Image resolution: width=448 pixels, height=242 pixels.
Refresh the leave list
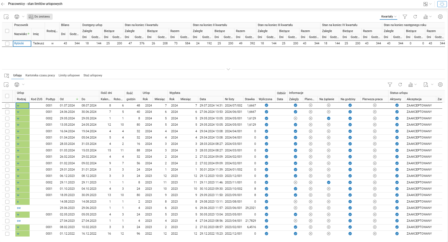[x=400, y=85]
